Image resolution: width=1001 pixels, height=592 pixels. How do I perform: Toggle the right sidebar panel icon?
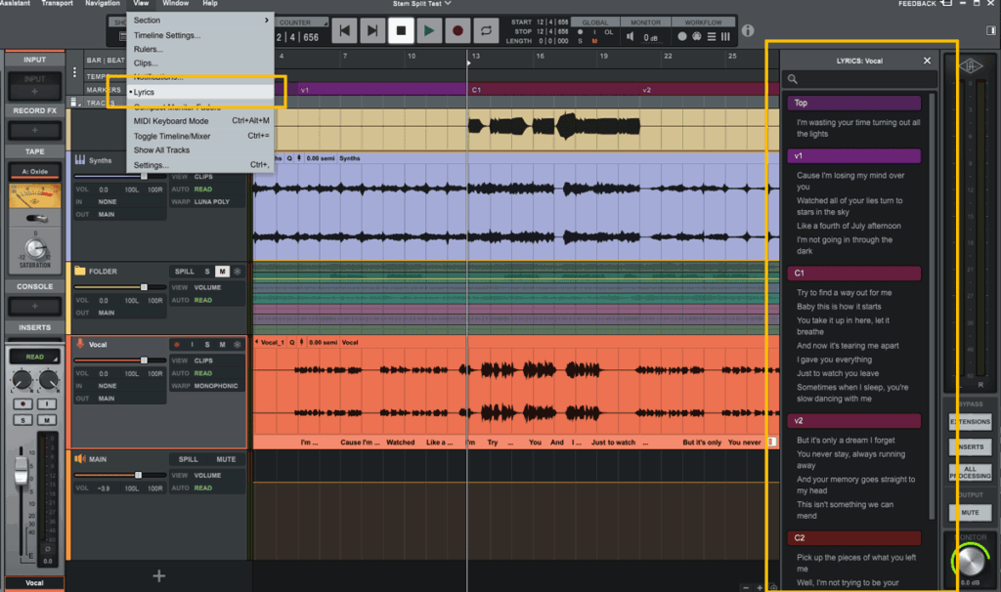point(991,30)
